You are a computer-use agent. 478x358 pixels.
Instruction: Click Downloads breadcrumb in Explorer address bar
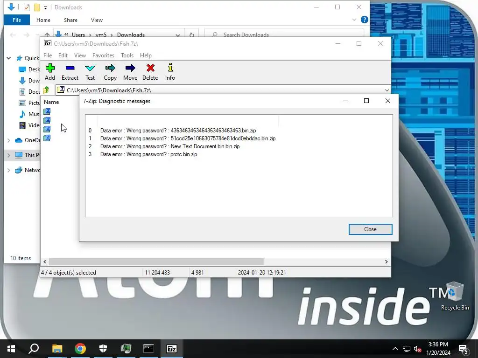coord(131,34)
